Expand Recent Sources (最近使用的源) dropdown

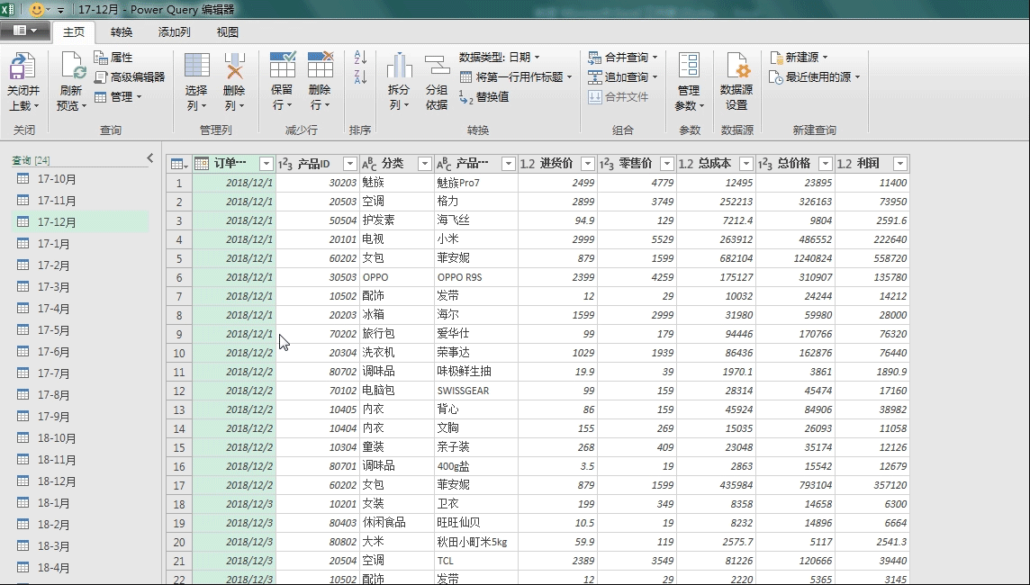(x=856, y=77)
